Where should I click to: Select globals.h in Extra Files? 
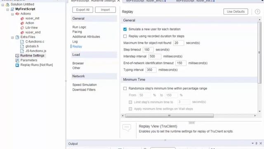click(32, 46)
